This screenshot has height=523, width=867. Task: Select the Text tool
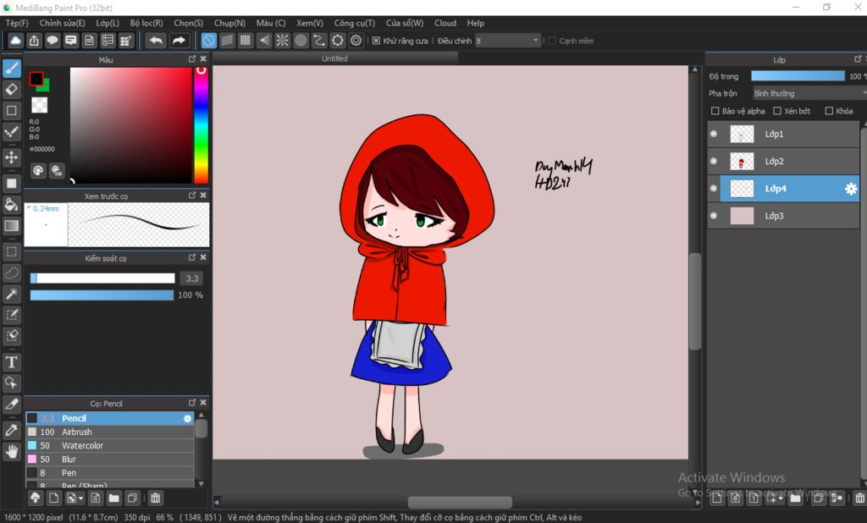click(12, 362)
